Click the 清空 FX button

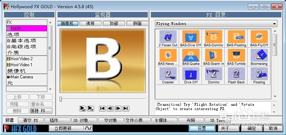pyautogui.click(x=31, y=120)
